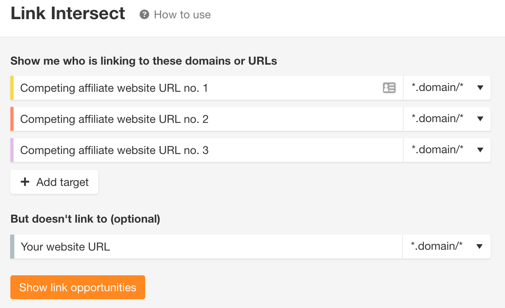This screenshot has width=505, height=308.
Task: Click the "But doesn't link to (optional)" label
Action: click(x=85, y=219)
